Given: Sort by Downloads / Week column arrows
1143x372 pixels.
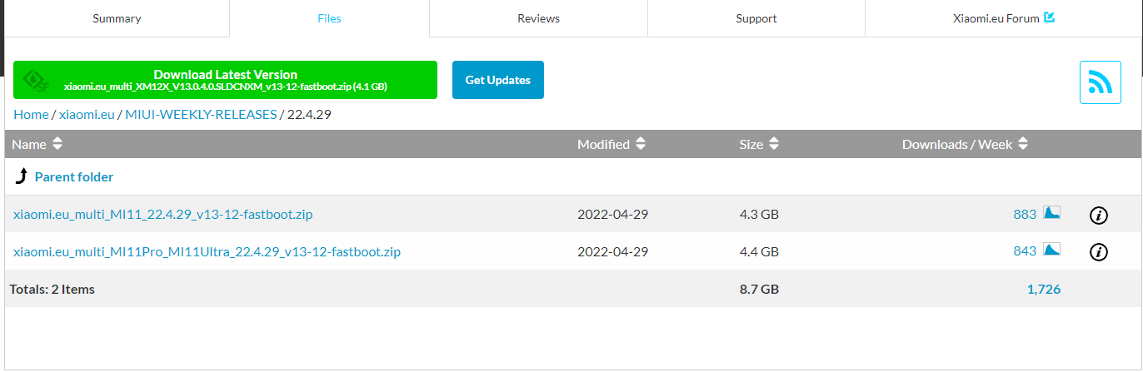Looking at the screenshot, I should pyautogui.click(x=1022, y=144).
